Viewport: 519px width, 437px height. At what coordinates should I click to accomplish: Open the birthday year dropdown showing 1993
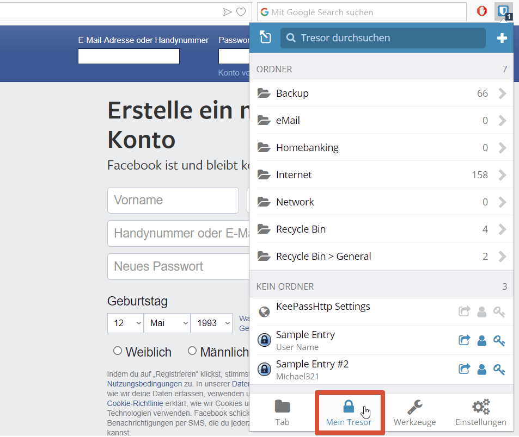211,323
